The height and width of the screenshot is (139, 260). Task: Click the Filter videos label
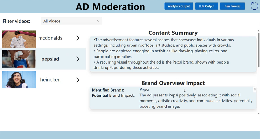pos(16,21)
